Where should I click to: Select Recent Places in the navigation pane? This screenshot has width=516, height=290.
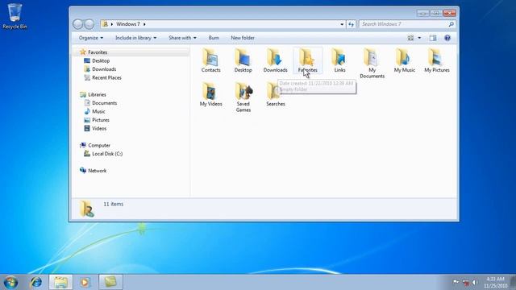tap(106, 78)
